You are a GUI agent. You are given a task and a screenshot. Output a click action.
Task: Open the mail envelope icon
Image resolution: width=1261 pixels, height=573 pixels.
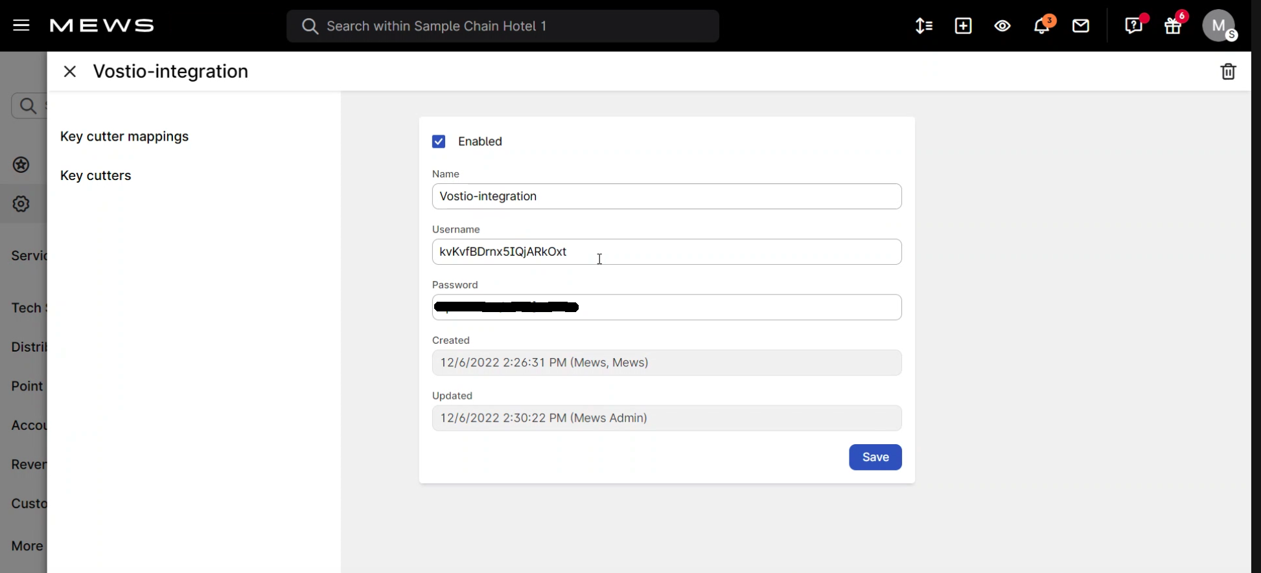pos(1081,26)
